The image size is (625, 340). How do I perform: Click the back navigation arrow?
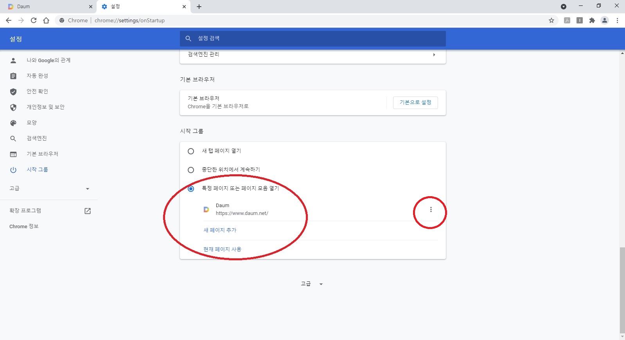pos(9,20)
